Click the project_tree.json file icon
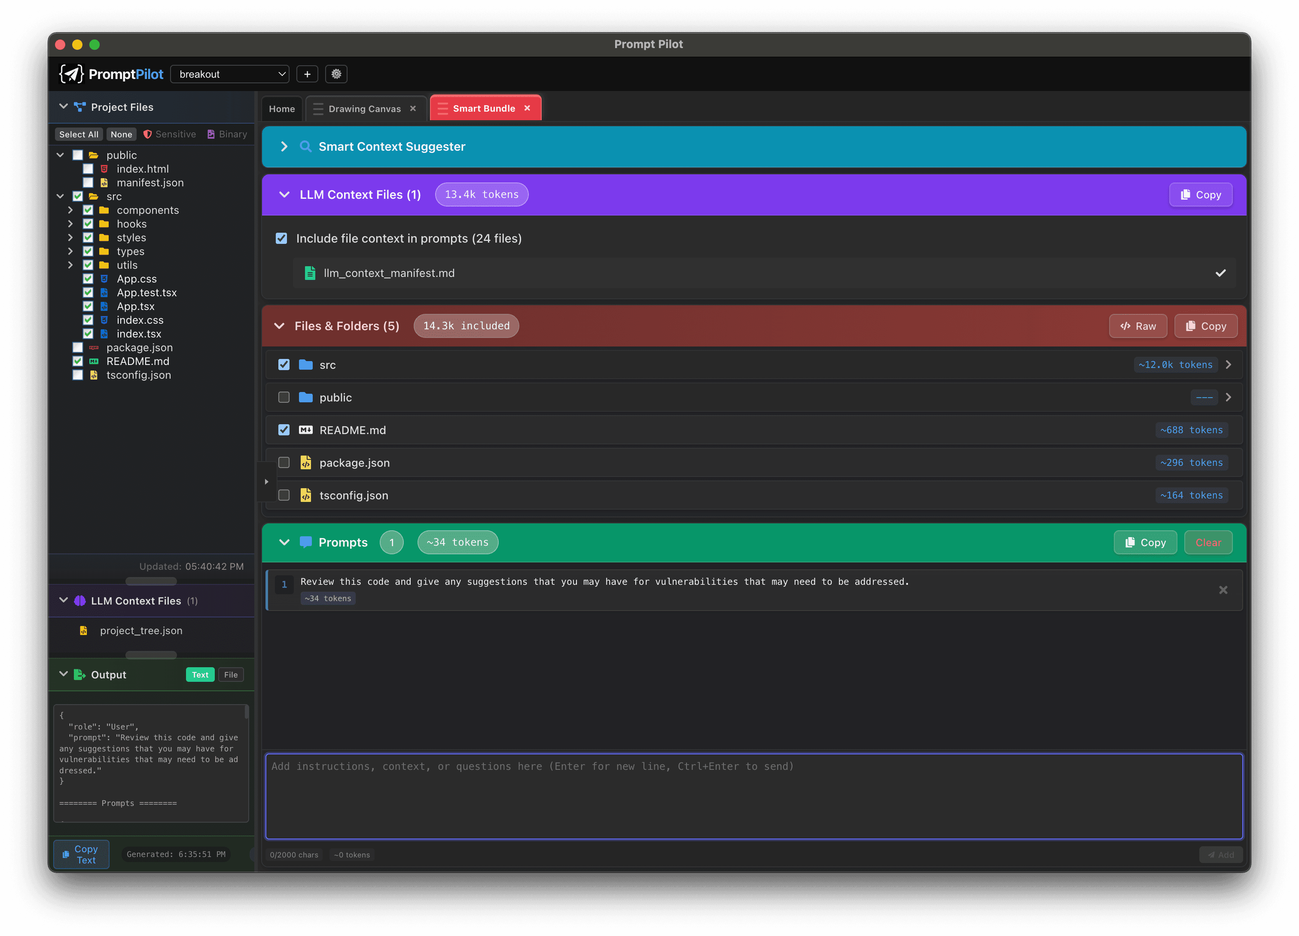This screenshot has width=1299, height=936. click(x=84, y=630)
